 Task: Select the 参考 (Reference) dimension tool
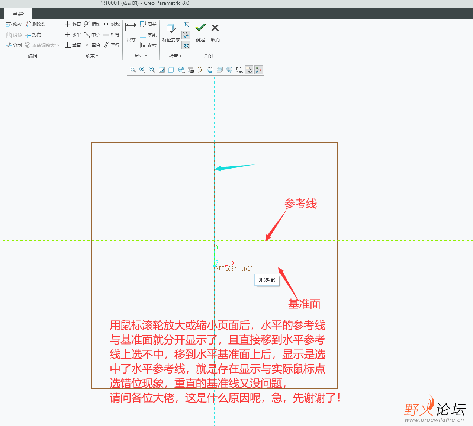pyautogui.click(x=148, y=45)
